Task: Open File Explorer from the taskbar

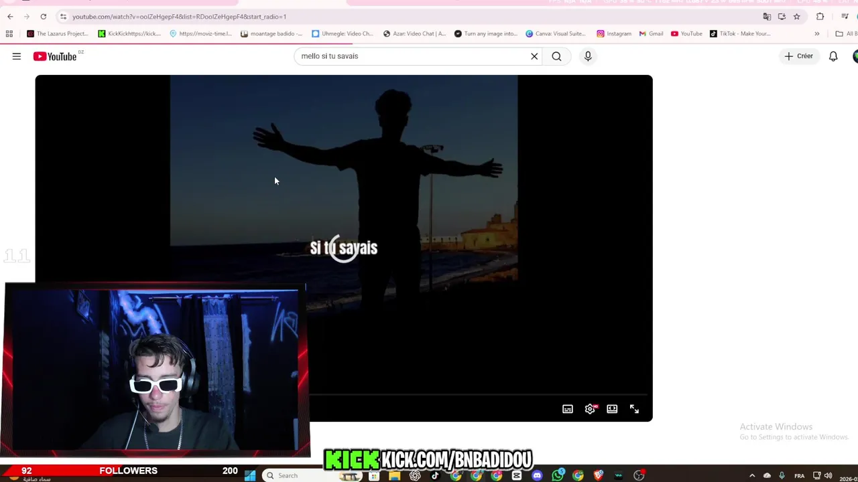Action: tap(394, 475)
